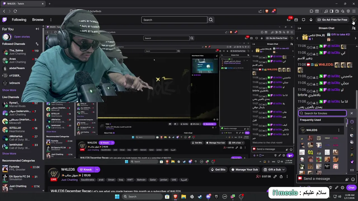Click Go Ad-Free for Free button
Image resolution: width=358 pixels, height=201 pixels.
click(332, 20)
